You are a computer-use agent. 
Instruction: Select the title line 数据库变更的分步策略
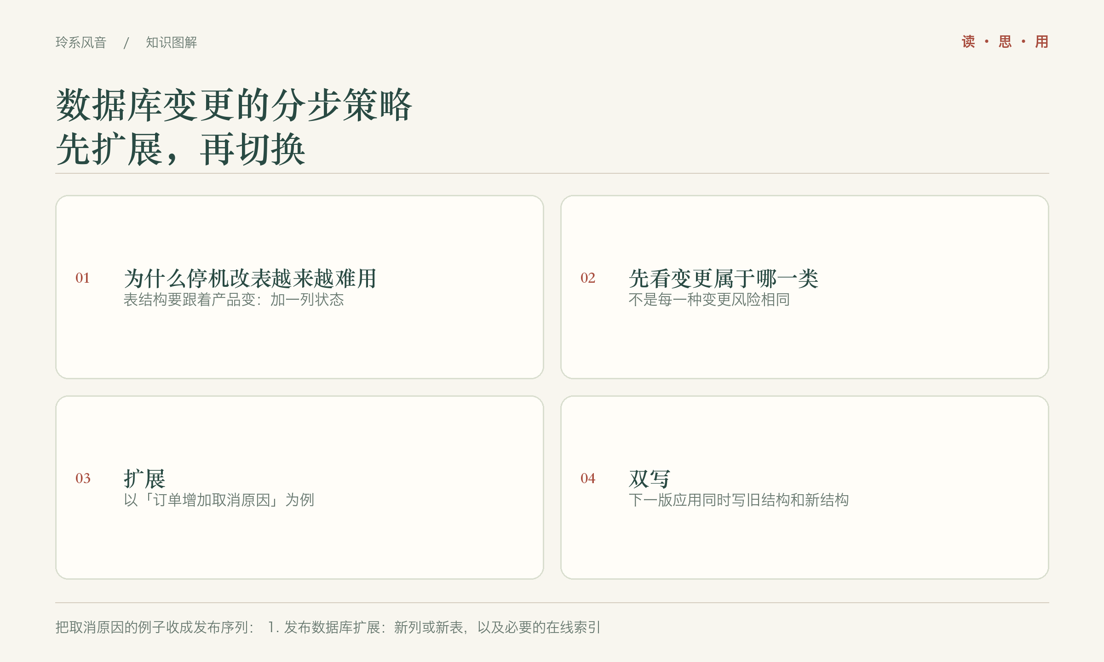pyautogui.click(x=234, y=105)
